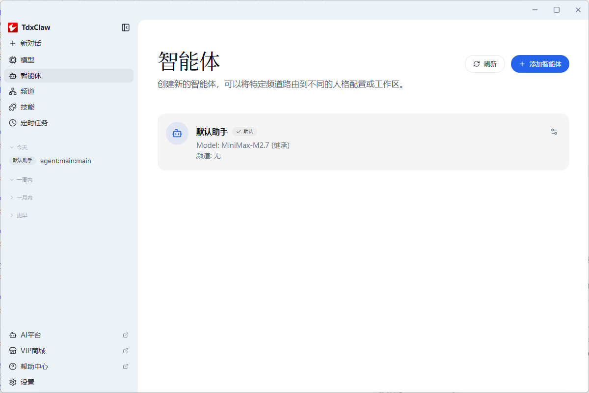Collapse the 今天 history group
589x393 pixels.
pyautogui.click(x=19, y=147)
